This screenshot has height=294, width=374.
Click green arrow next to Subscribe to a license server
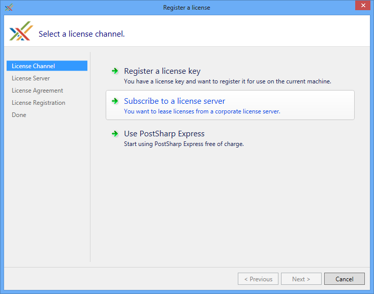click(x=115, y=101)
